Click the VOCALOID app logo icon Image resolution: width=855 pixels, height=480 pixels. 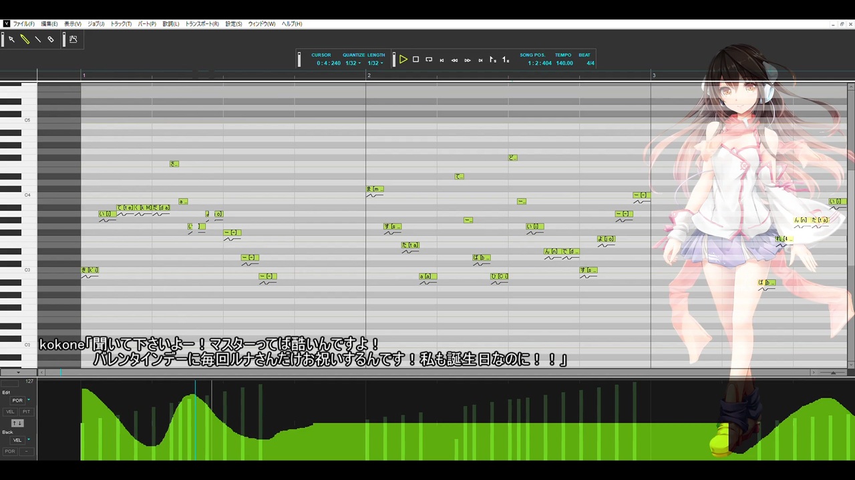coord(7,24)
